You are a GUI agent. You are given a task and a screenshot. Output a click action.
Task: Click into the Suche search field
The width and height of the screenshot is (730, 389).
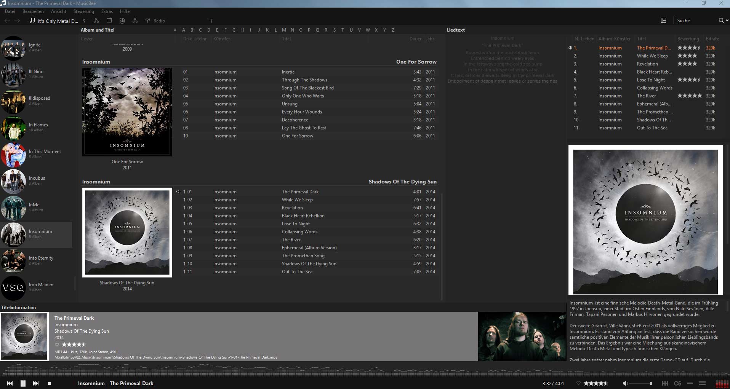[x=696, y=21]
